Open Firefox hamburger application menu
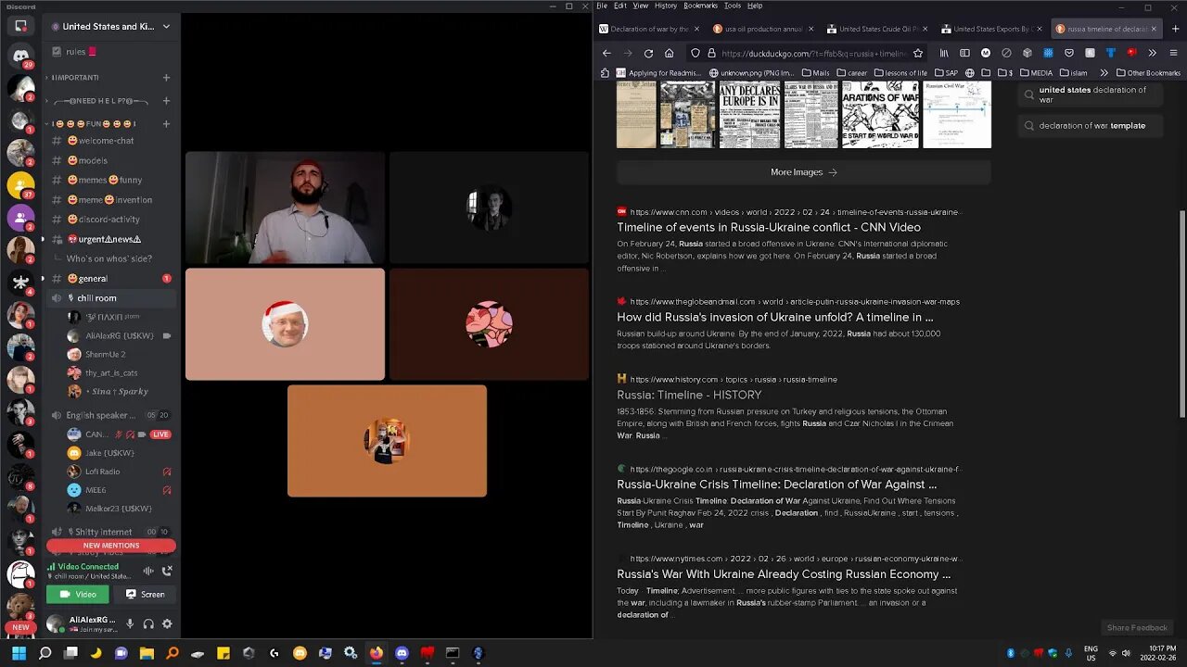 [1172, 53]
